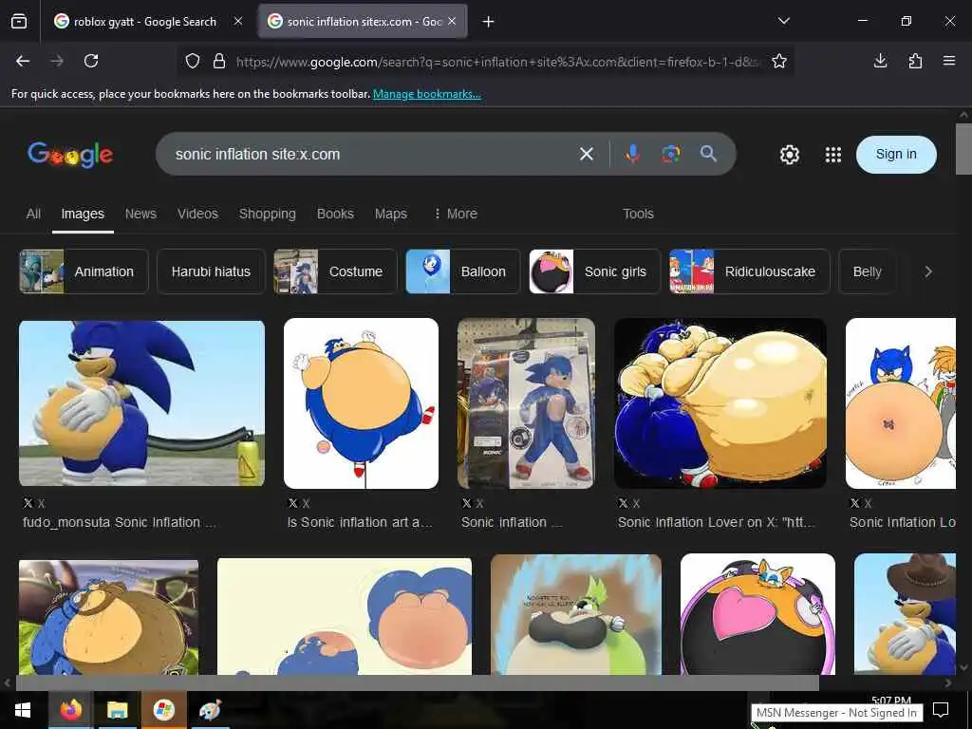The height and width of the screenshot is (729, 972).
Task: Clear the search box with X icon
Action: pyautogui.click(x=587, y=154)
